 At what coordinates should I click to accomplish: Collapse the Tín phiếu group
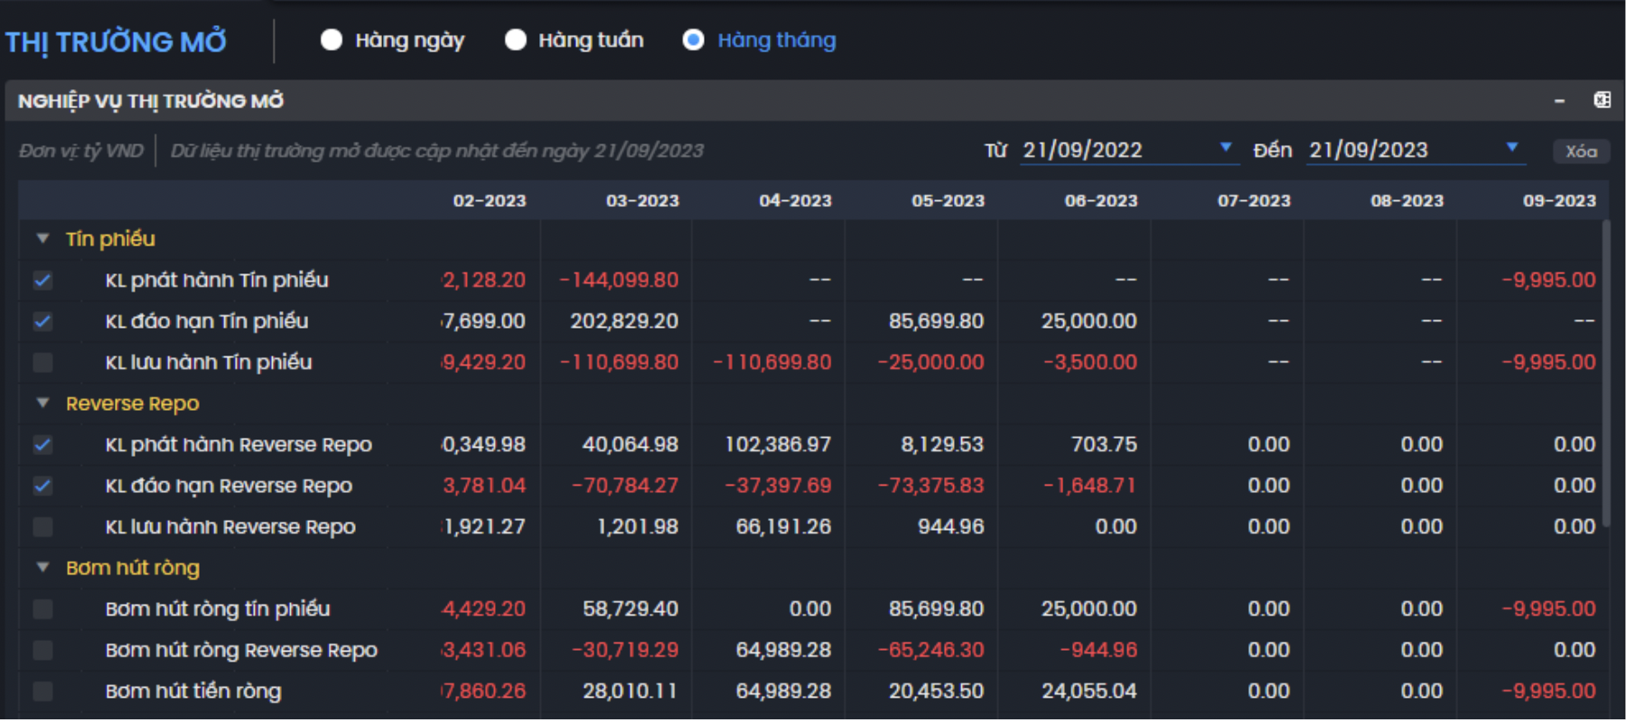(42, 239)
